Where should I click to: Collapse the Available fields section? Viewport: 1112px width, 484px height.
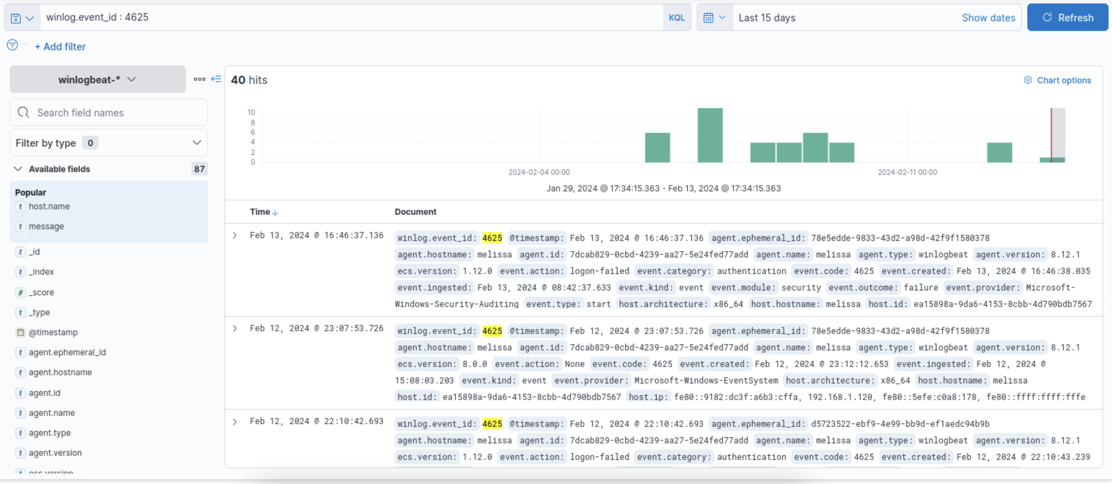pos(18,169)
